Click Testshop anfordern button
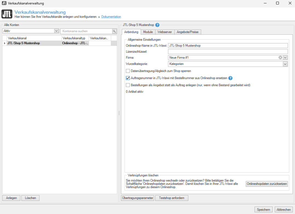The image size is (295, 214). click(172, 198)
